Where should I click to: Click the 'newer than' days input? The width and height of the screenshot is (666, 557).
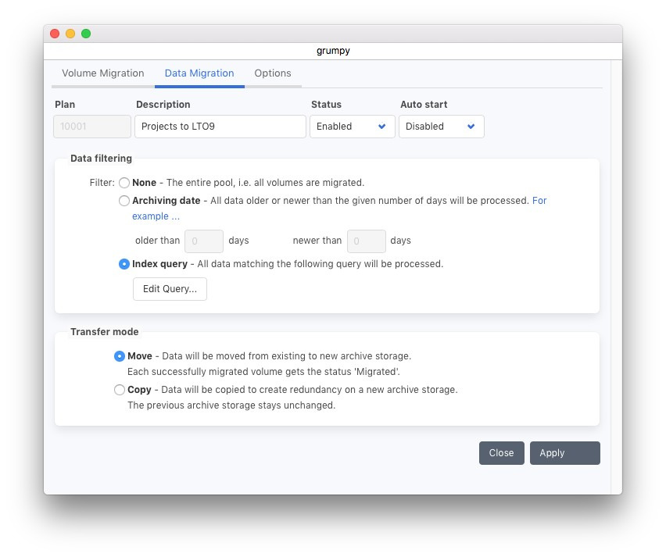(x=366, y=241)
